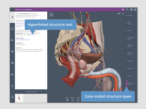The width and height of the screenshot is (146, 109).
Task: Open favorites with the star icon
Action: point(12,40)
